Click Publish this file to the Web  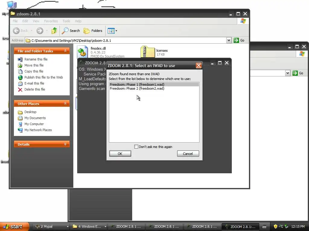[x=43, y=77]
